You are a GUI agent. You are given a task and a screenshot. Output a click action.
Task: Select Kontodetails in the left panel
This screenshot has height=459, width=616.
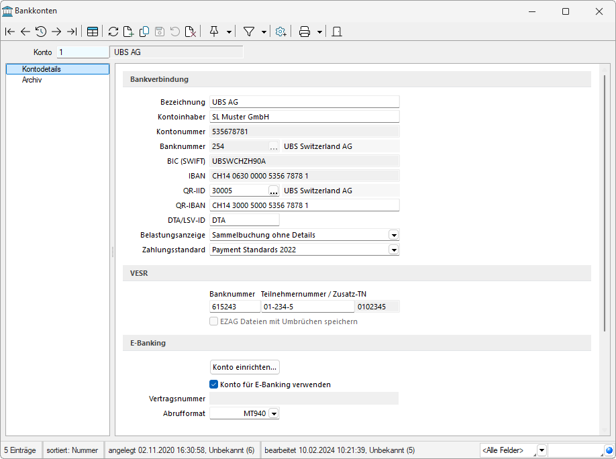[x=41, y=69]
